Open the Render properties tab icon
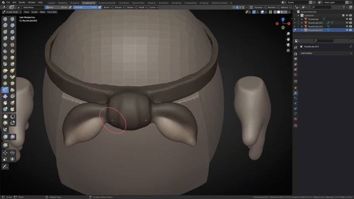 [295, 54]
